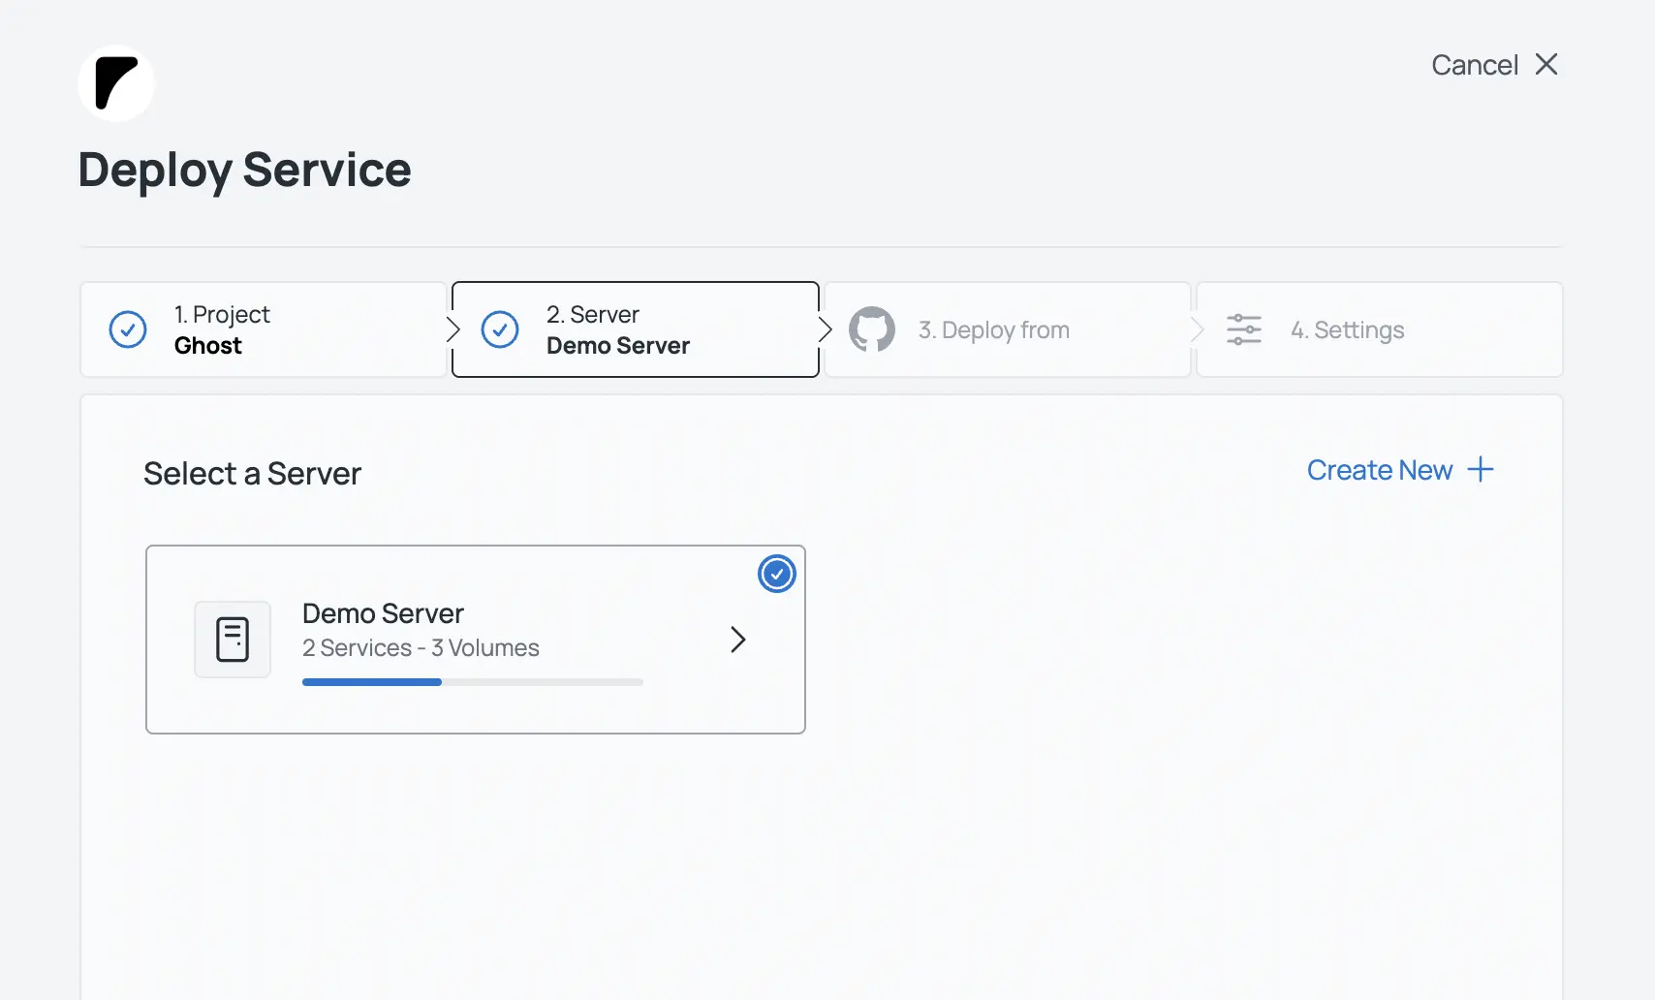This screenshot has height=1000, width=1655.
Task: Click the Railway logo at top left
Action: point(115,83)
